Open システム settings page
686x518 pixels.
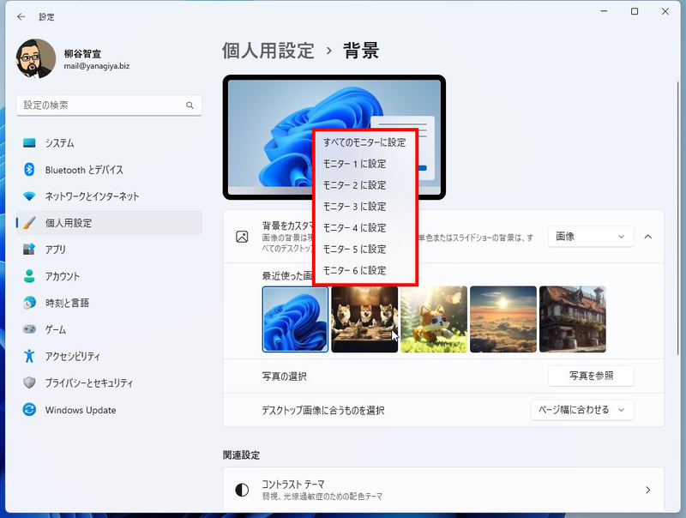click(x=109, y=143)
